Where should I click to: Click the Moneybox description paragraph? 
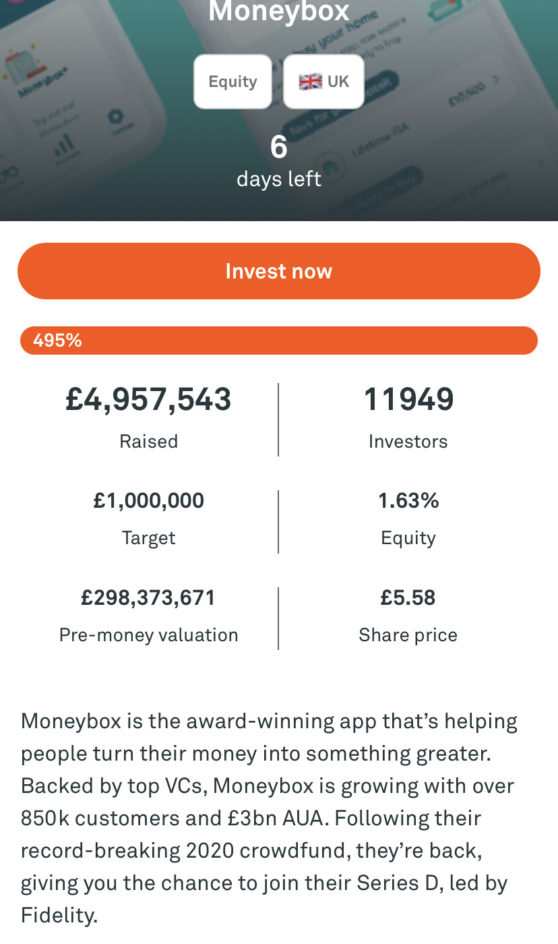coord(270,818)
